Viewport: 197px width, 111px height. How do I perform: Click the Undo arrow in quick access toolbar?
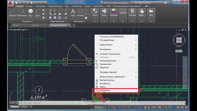(35, 3)
